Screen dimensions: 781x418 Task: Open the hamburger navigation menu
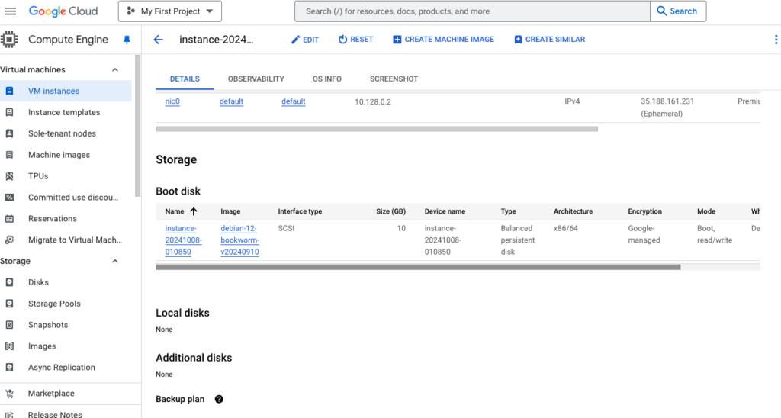point(10,11)
